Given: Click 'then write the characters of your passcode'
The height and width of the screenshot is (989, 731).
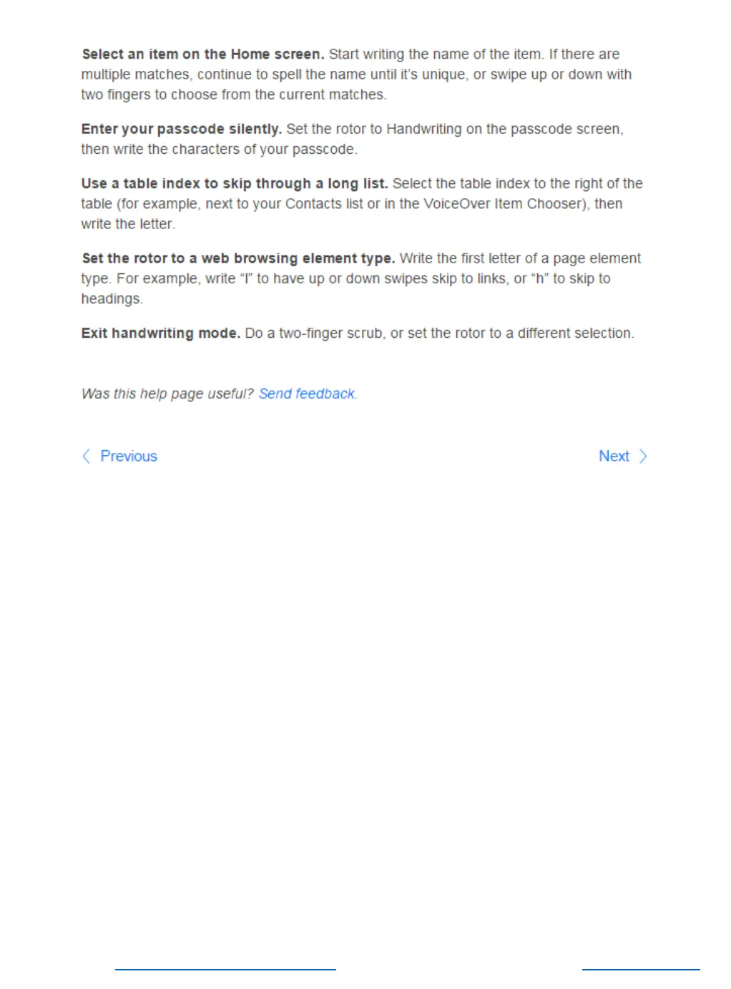Looking at the screenshot, I should (x=217, y=150).
